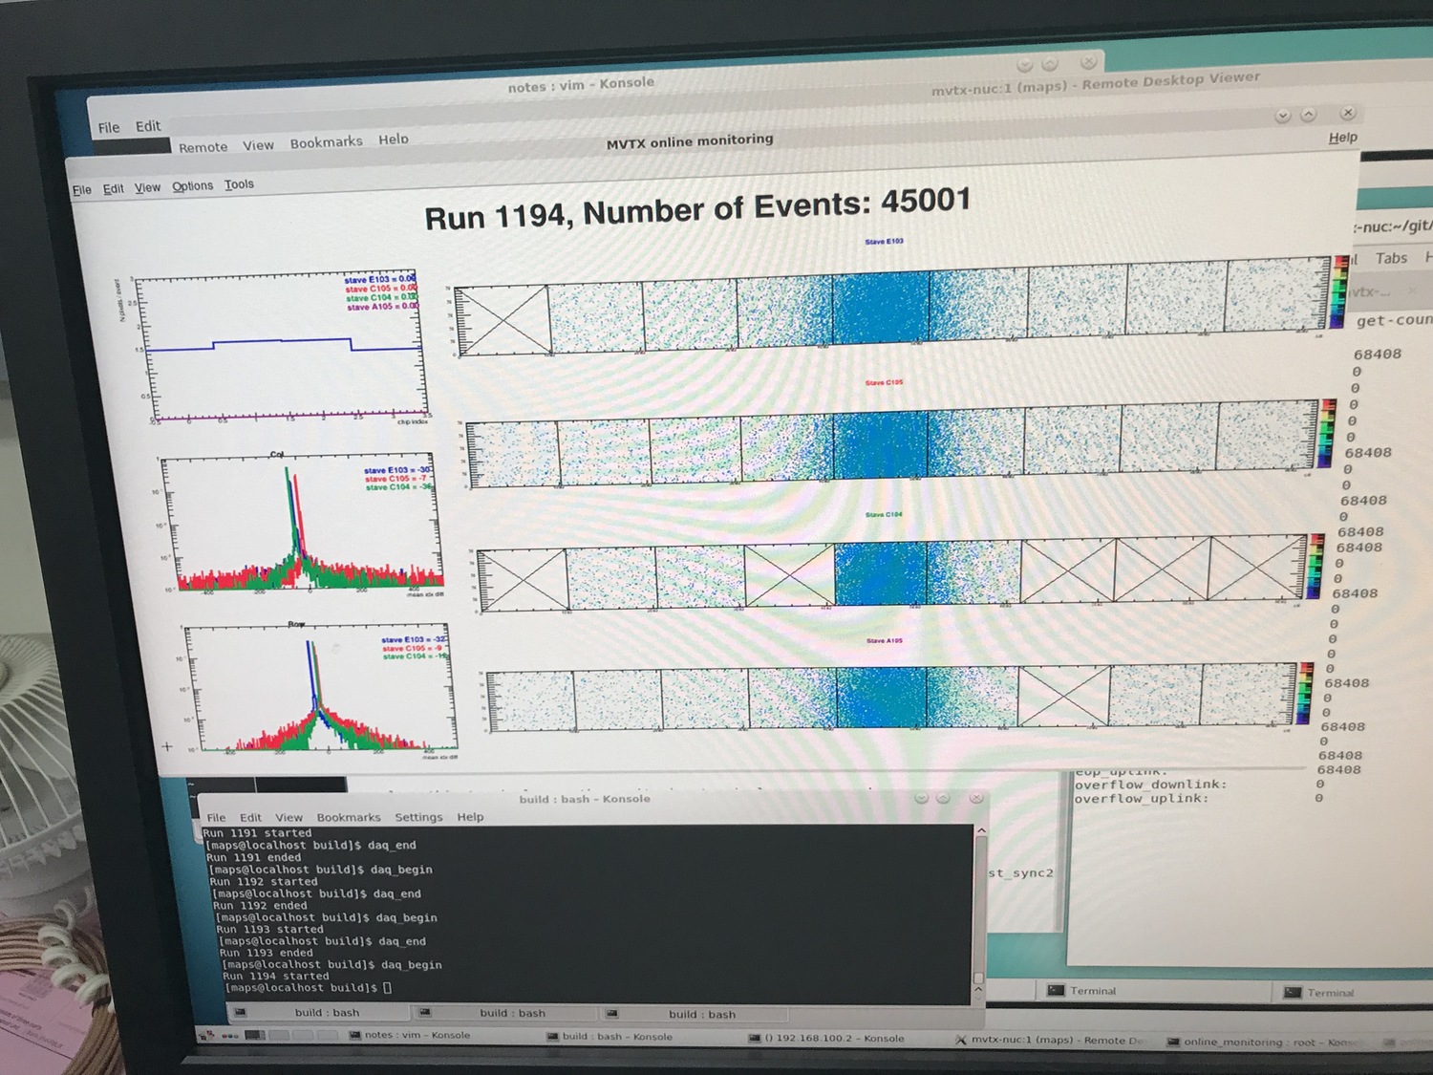Switch to 192.168.100.2 - Konsole in taskbar

coord(827,1038)
